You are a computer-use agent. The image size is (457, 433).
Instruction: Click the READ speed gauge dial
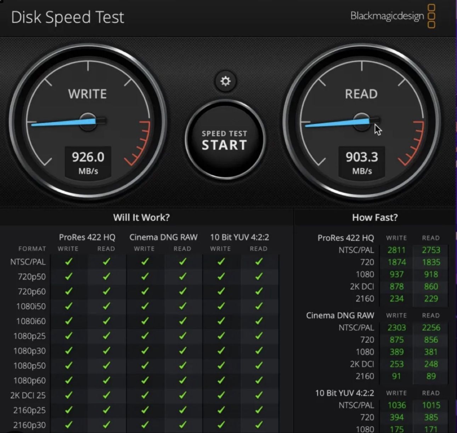pyautogui.click(x=362, y=122)
